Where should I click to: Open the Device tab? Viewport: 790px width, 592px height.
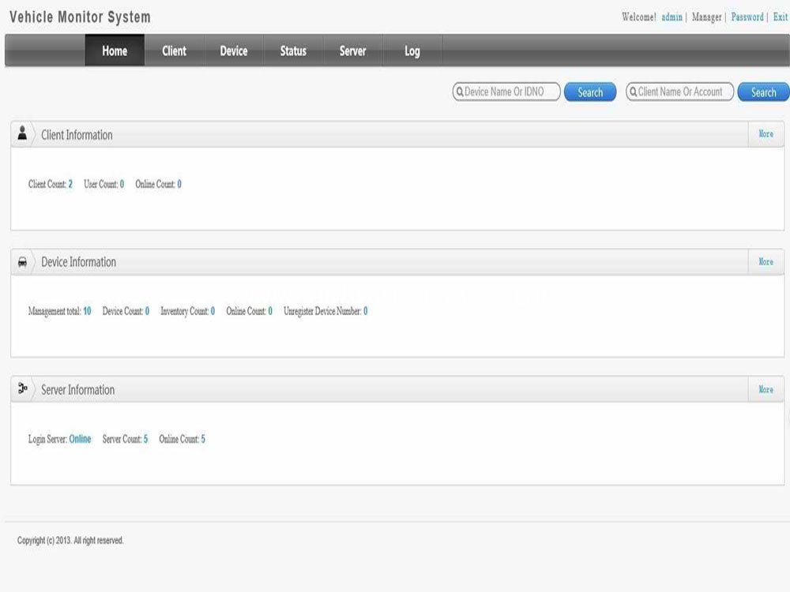233,51
